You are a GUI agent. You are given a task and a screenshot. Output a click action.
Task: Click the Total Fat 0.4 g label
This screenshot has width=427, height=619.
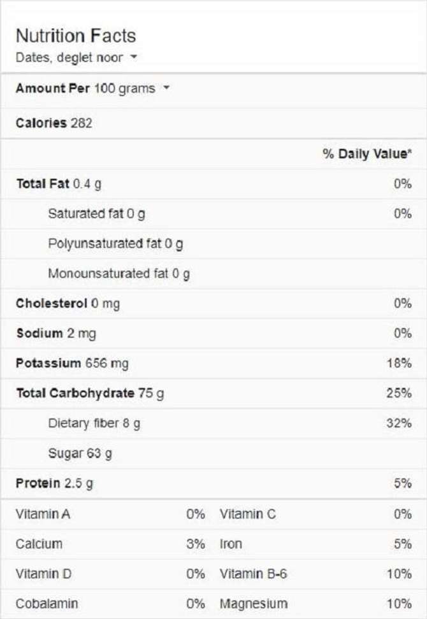tap(59, 184)
